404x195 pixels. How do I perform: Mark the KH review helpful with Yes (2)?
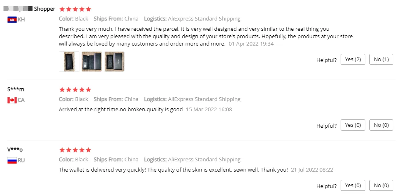click(x=353, y=60)
